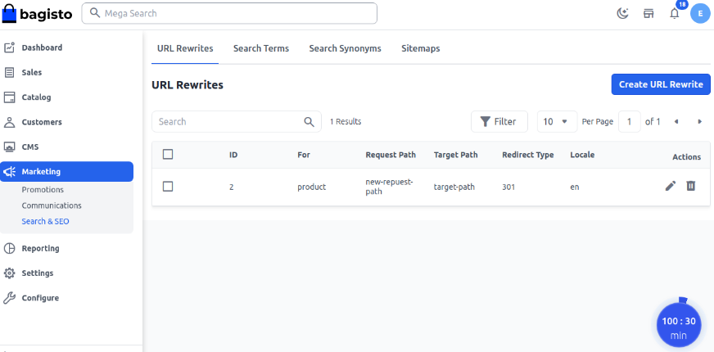Image resolution: width=714 pixels, height=352 pixels.
Task: Open the notifications bell
Action: [675, 14]
